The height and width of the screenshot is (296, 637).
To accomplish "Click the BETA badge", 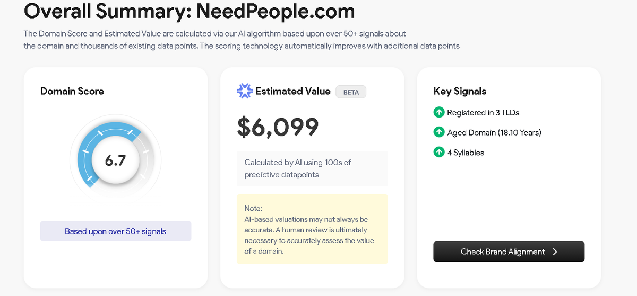I will [x=351, y=92].
